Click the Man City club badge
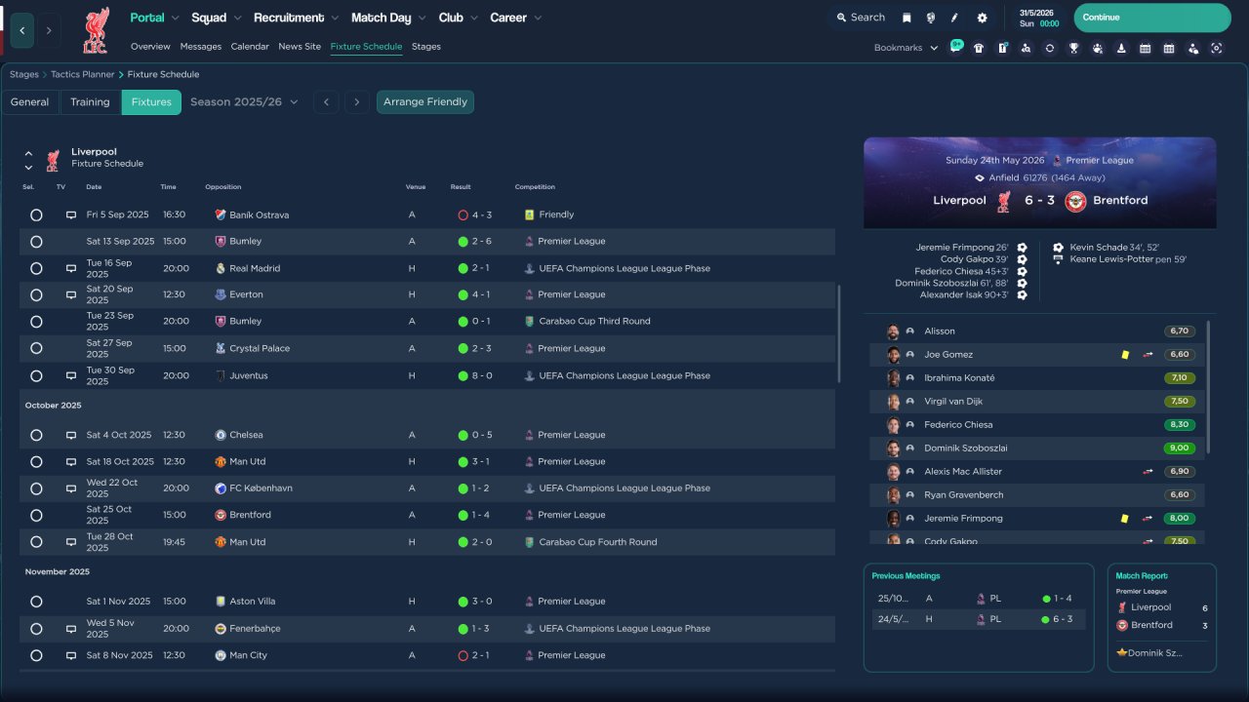Image resolution: width=1249 pixels, height=702 pixels. pos(221,655)
